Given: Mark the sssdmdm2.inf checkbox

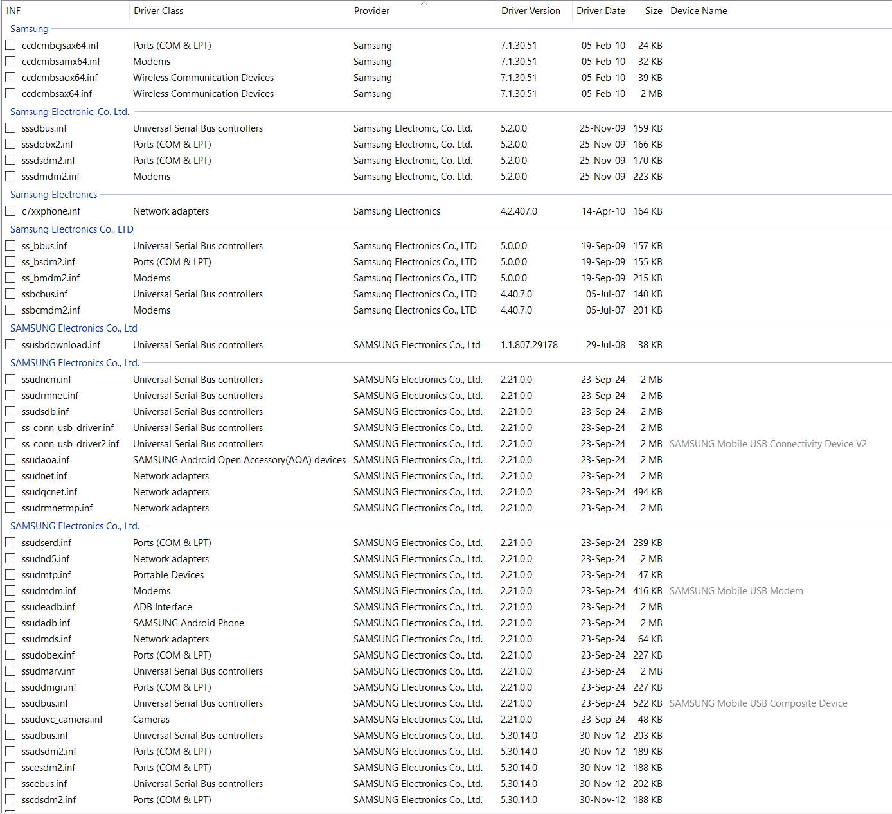Looking at the screenshot, I should coord(10,176).
